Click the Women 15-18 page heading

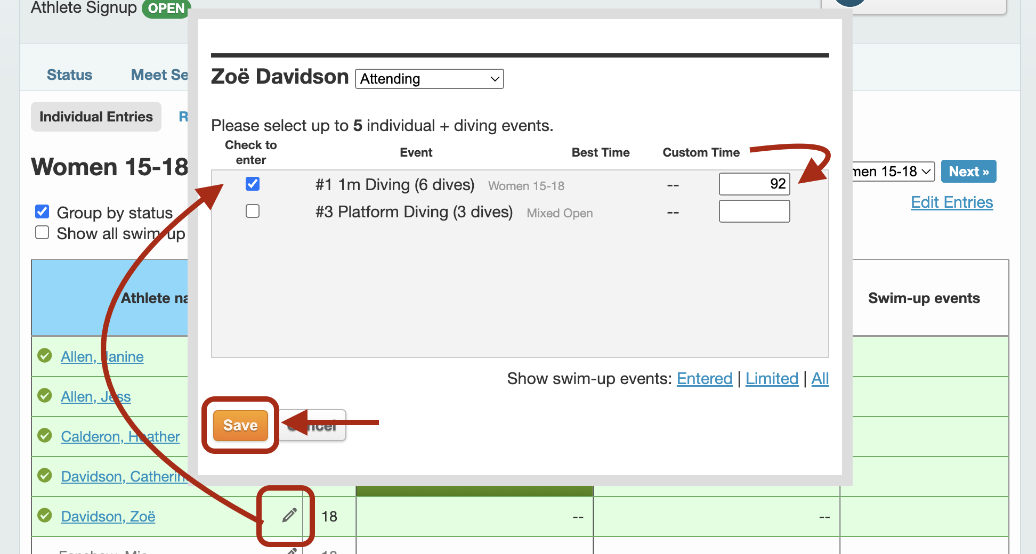[x=109, y=167]
